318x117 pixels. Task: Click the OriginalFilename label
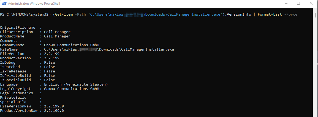tap(18, 28)
